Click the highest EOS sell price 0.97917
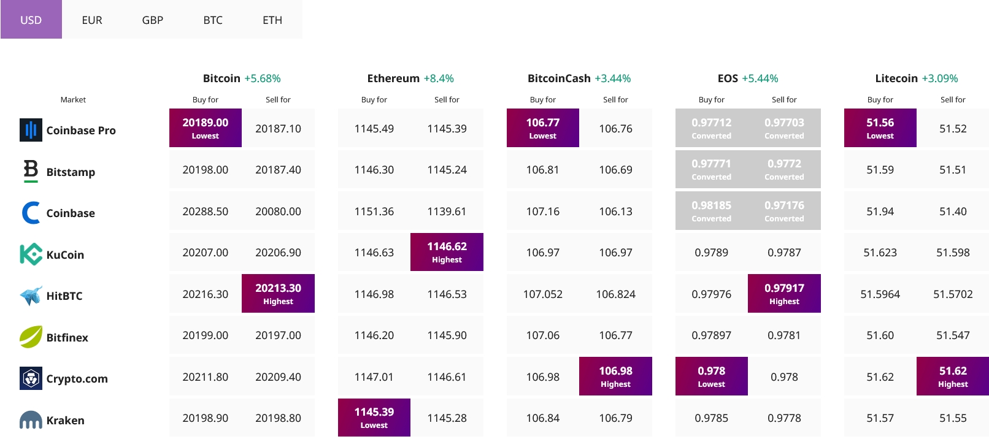 (784, 294)
